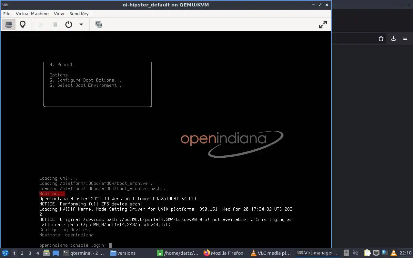
Task: Pause the virtual machine
Action: point(55,25)
